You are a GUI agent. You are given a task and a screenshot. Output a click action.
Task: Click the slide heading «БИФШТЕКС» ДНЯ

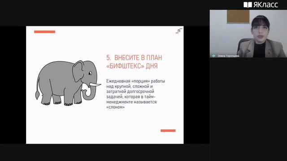[132, 66]
